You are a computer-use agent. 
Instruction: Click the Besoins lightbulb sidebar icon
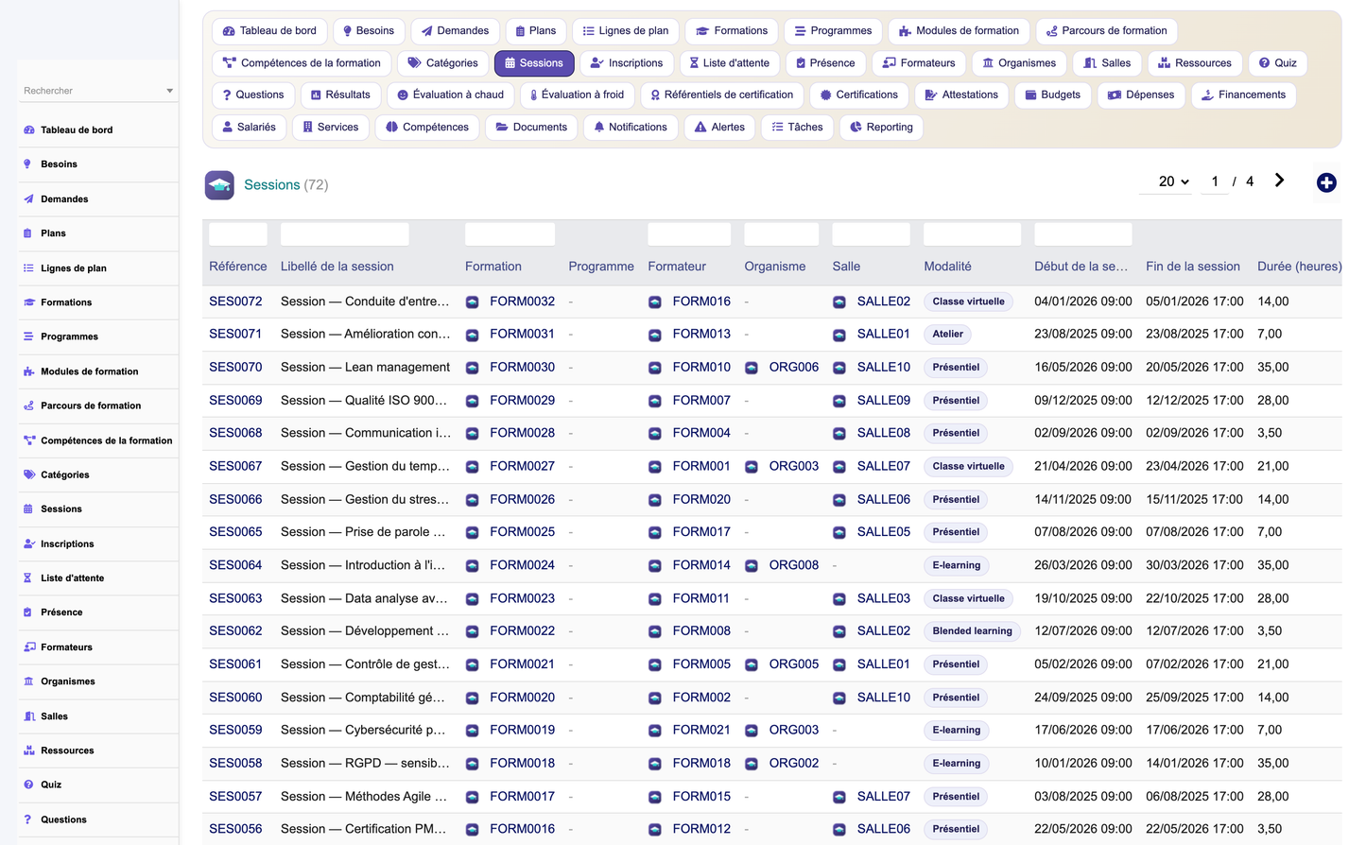pyautogui.click(x=27, y=164)
